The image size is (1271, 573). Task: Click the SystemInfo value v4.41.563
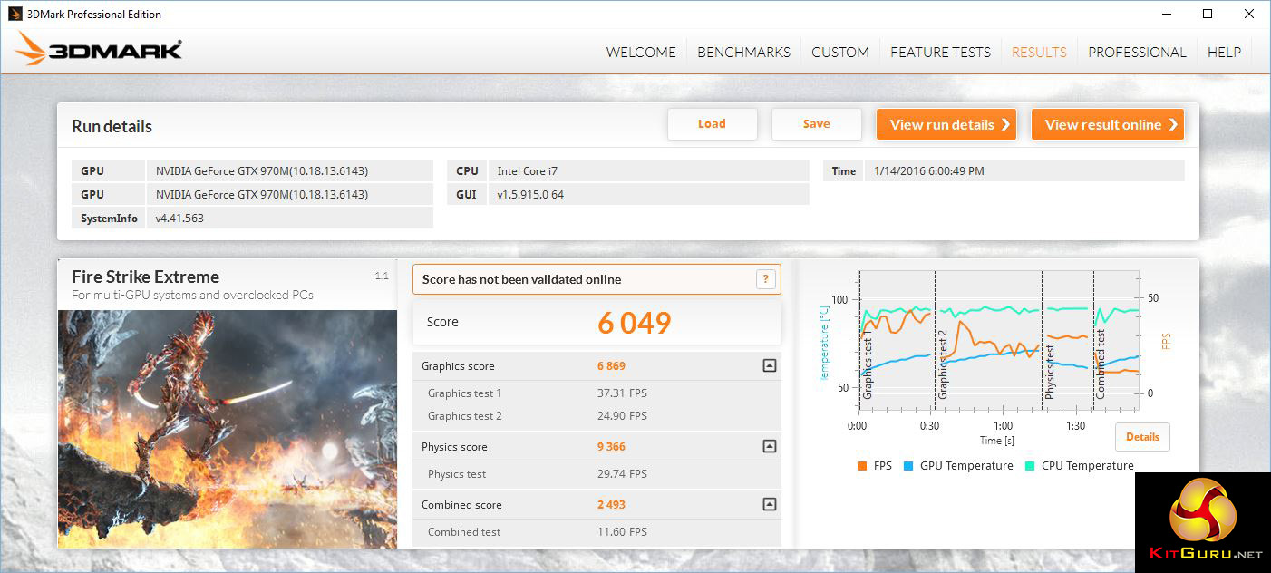(x=179, y=218)
